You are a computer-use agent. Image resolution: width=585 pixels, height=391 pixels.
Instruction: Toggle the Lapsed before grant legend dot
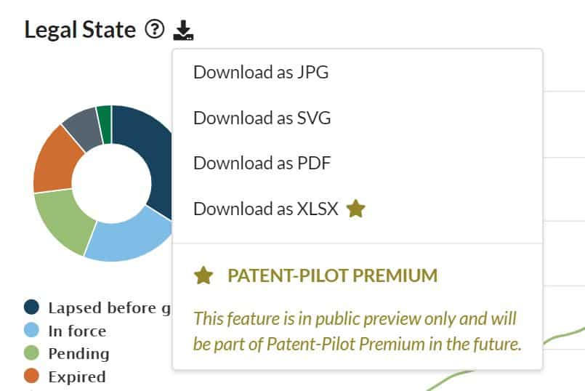31,307
